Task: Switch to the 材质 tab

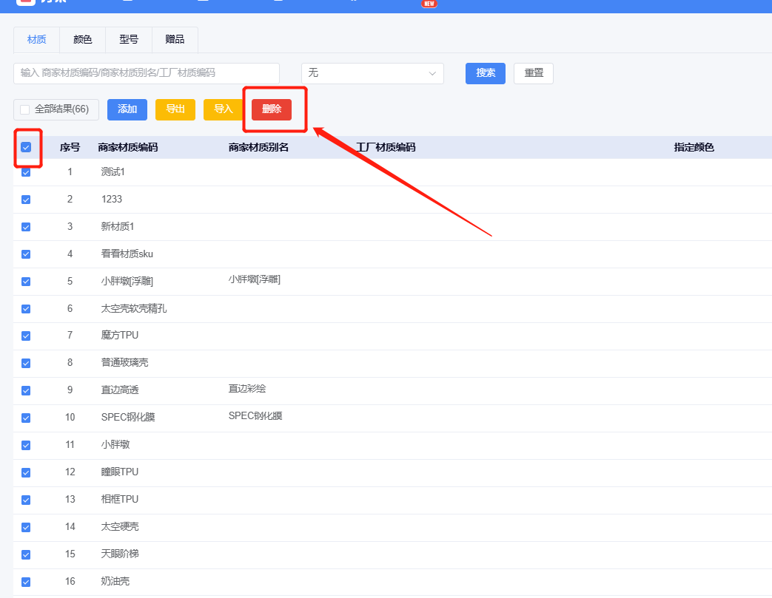Action: click(36, 40)
